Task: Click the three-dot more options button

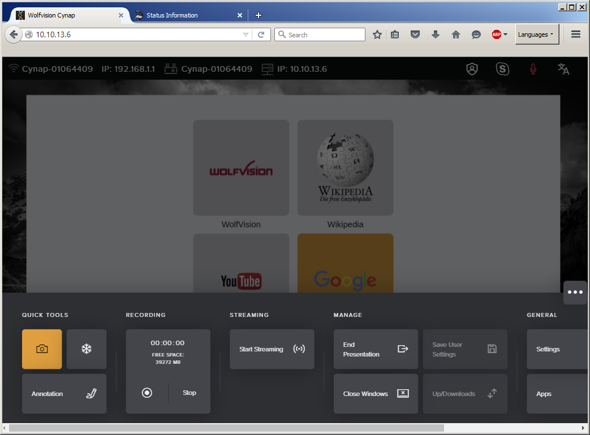Action: (x=575, y=292)
